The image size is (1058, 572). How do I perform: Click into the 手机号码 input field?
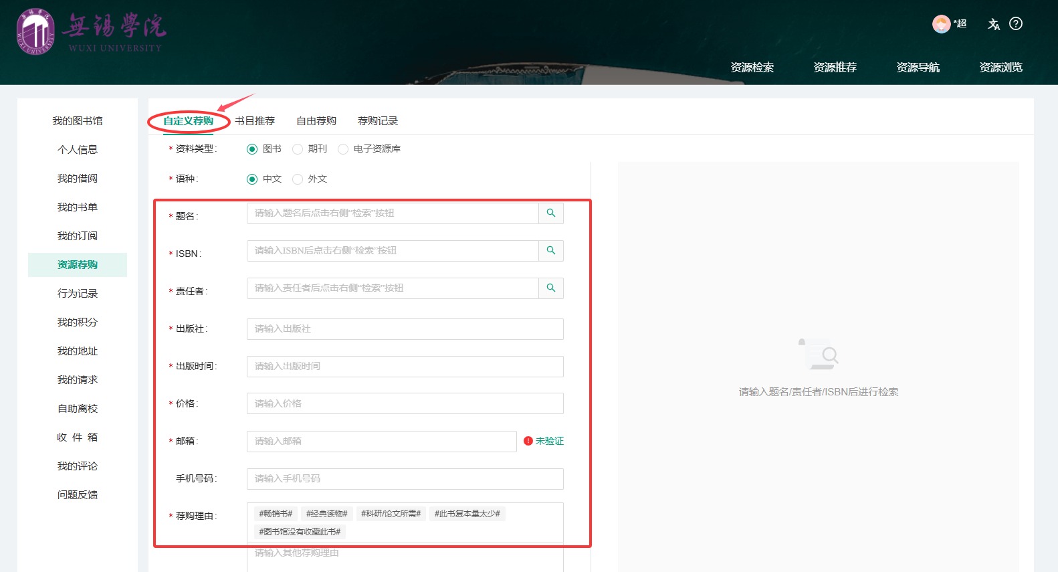tap(405, 479)
